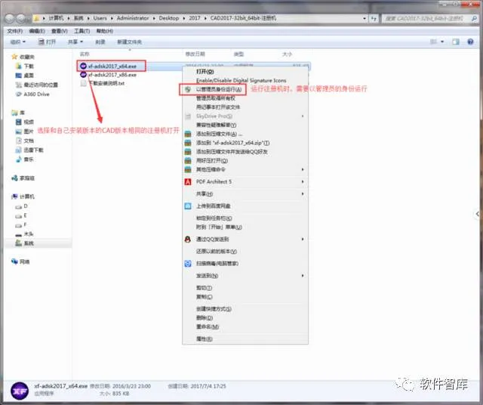Click the Back navigation arrow button
483x405 pixels.
[x=10, y=19]
